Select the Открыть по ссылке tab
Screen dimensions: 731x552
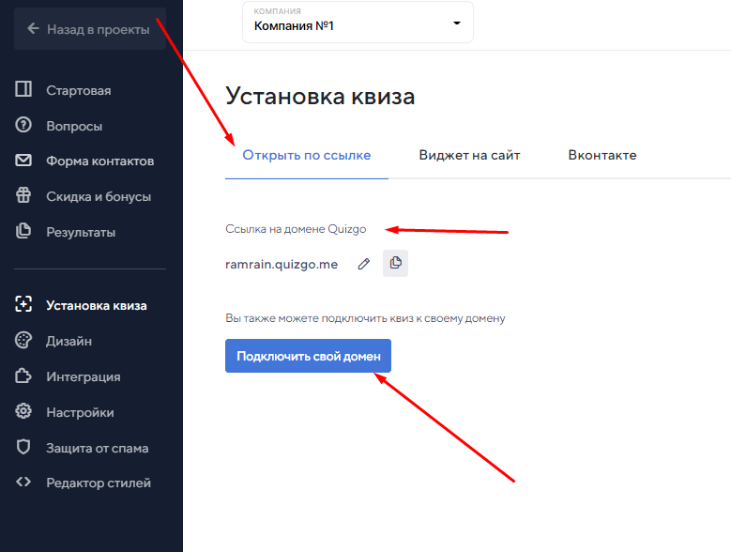point(307,155)
